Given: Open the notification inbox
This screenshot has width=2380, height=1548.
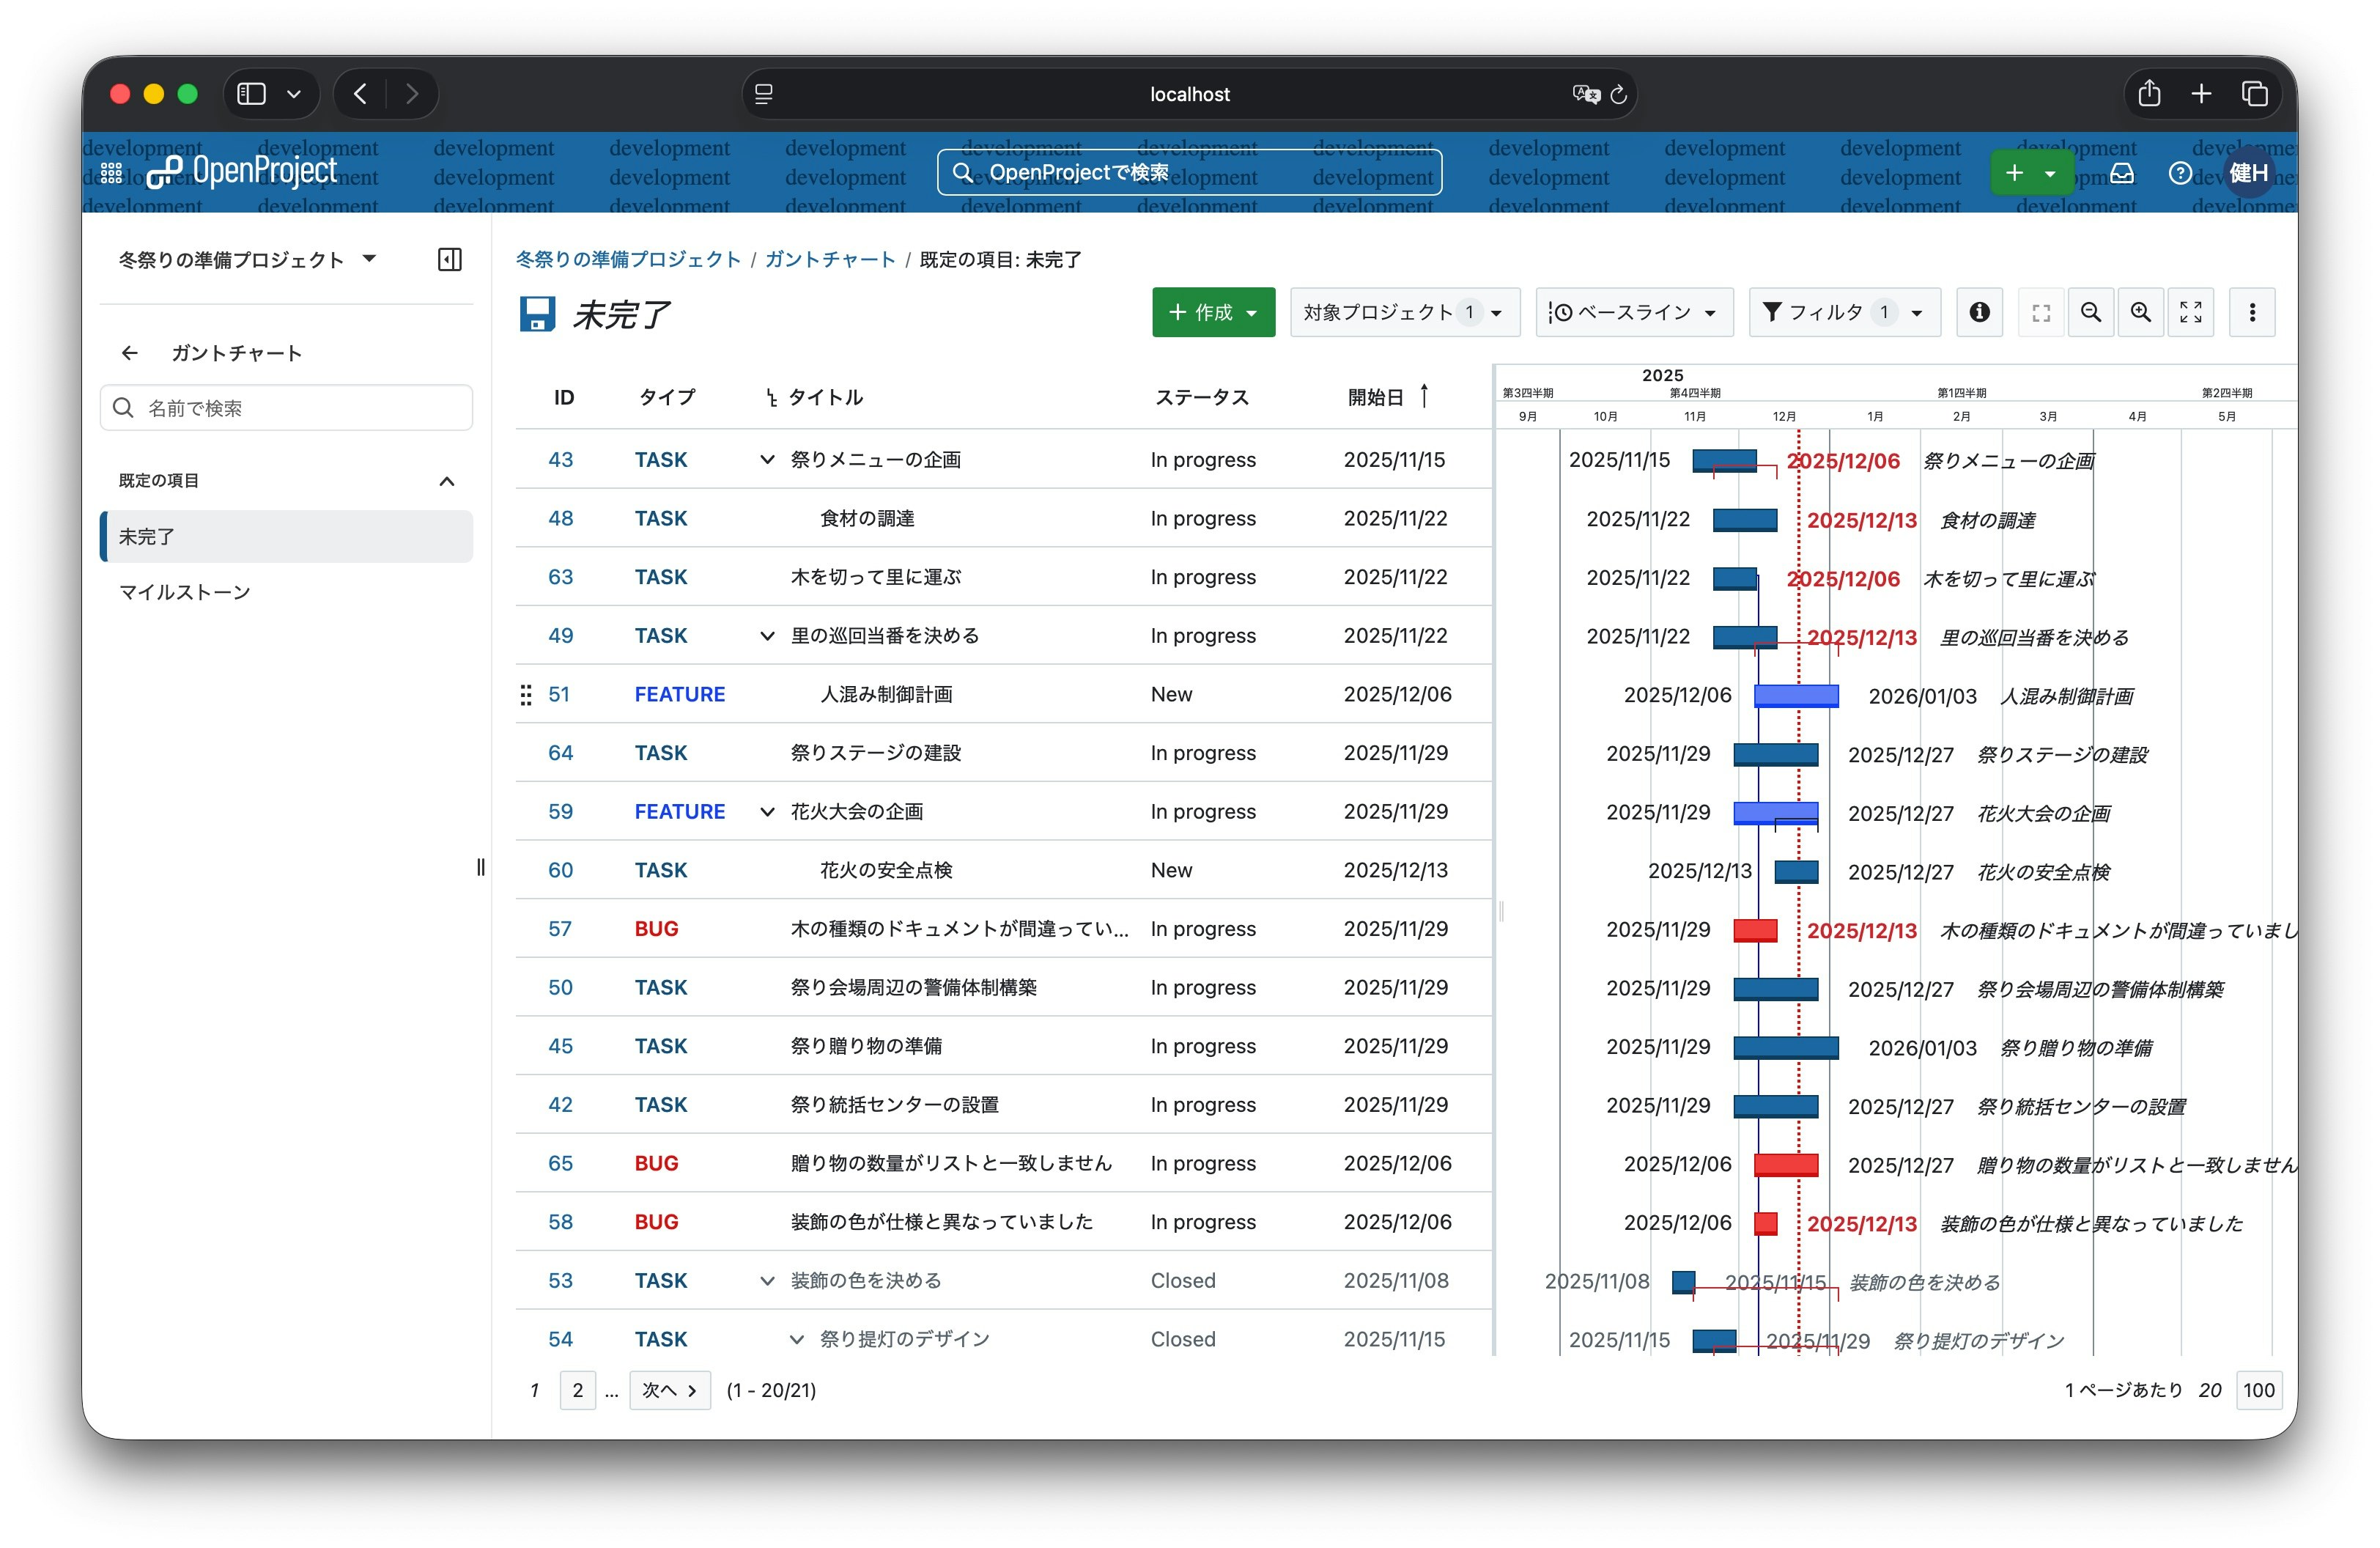Looking at the screenshot, I should (x=2121, y=172).
